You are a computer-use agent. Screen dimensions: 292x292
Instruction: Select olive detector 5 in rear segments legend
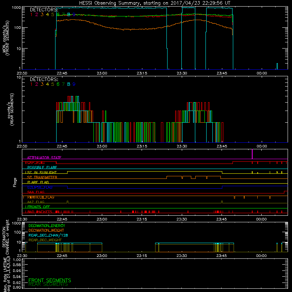[53, 84]
